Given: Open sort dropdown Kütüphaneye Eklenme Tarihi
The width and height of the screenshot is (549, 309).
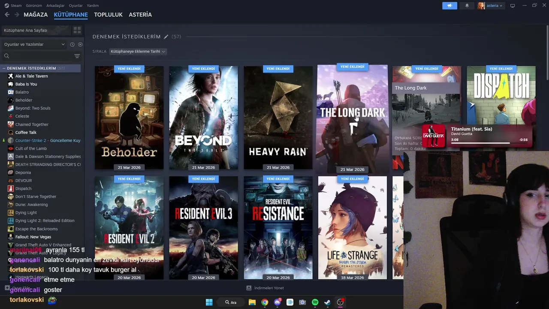Looking at the screenshot, I should coord(138,51).
